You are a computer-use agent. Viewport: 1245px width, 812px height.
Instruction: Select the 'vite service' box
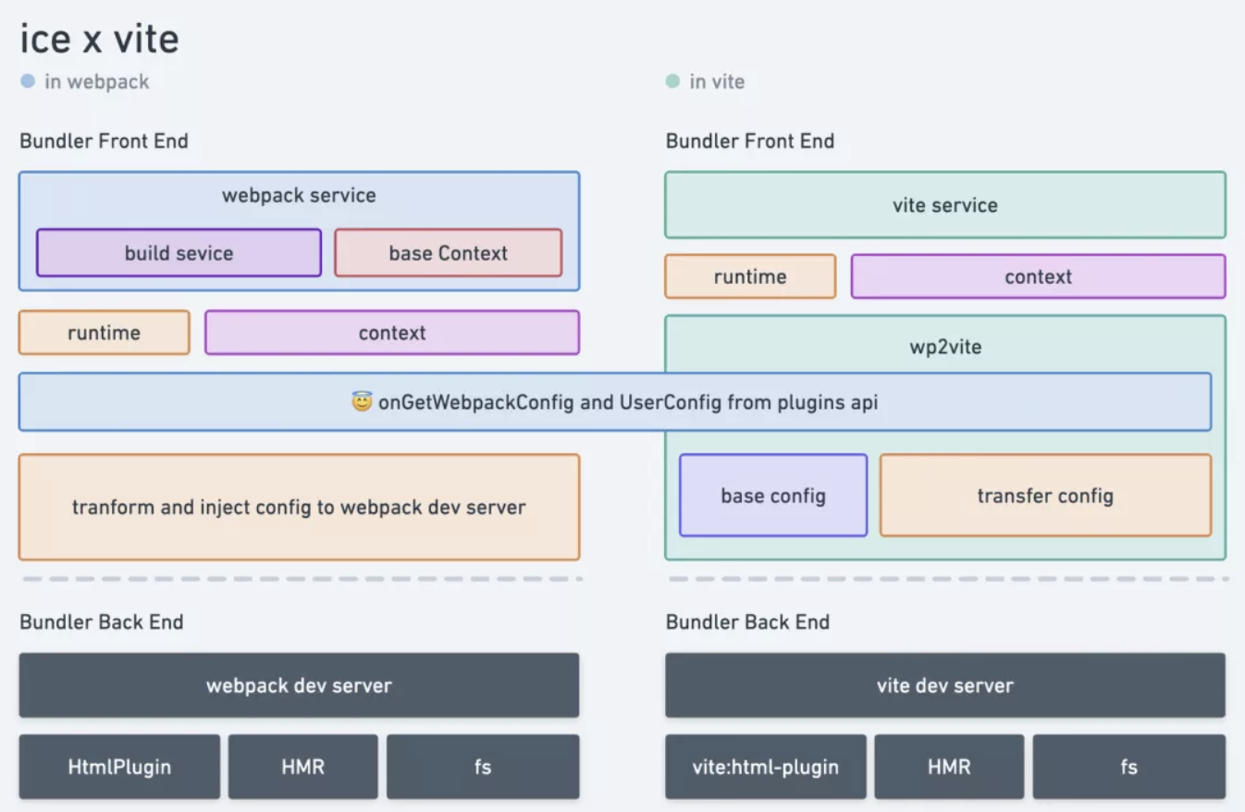coord(945,204)
